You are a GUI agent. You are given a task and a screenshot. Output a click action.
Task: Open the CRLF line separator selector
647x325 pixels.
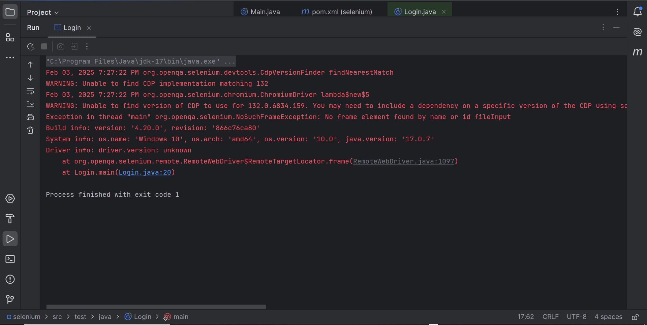pos(551,317)
